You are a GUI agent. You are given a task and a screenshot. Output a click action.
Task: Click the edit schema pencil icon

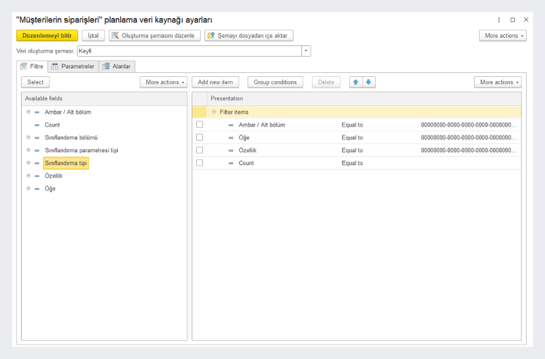115,35
